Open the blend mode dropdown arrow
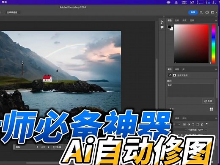 186,130
